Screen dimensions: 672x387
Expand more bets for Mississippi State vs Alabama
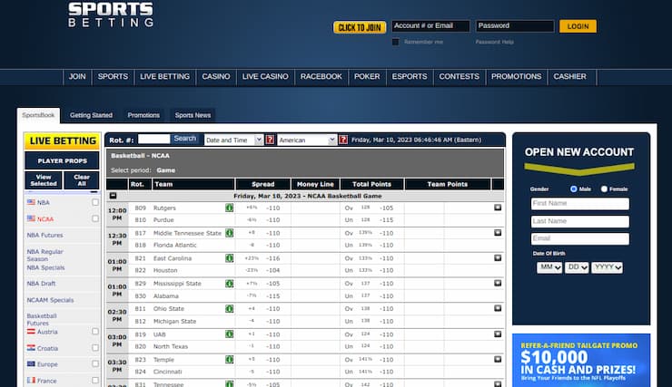pyautogui.click(x=498, y=283)
